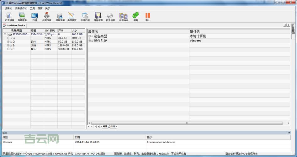Switch to the 扫描 bottom tab
Viewport: 297px width, 157px height.
click(113, 127)
